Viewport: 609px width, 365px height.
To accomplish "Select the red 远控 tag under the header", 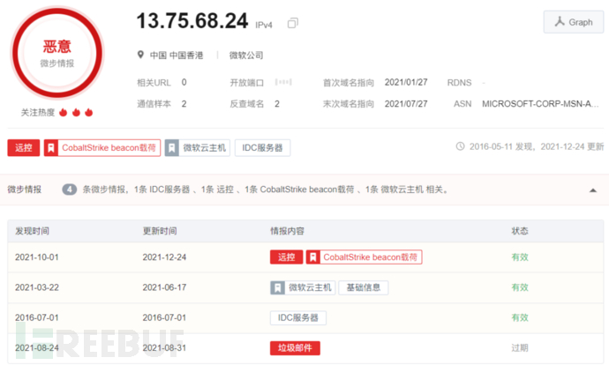I will (x=23, y=148).
